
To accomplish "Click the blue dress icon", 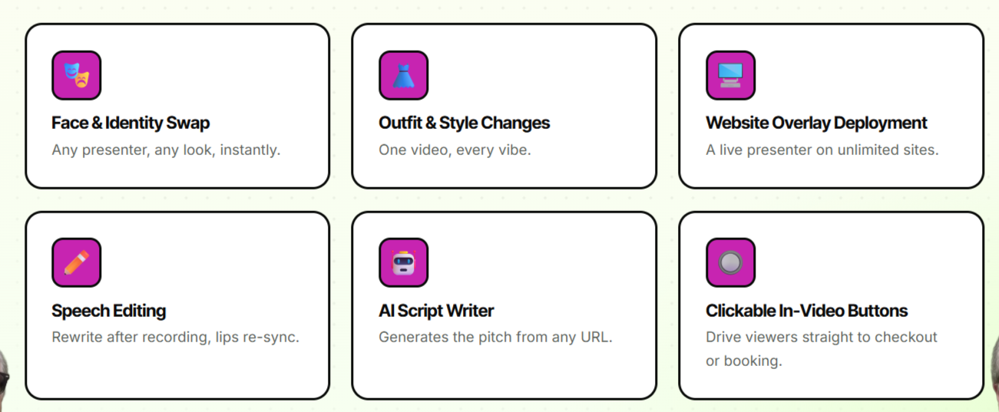I will (x=403, y=75).
